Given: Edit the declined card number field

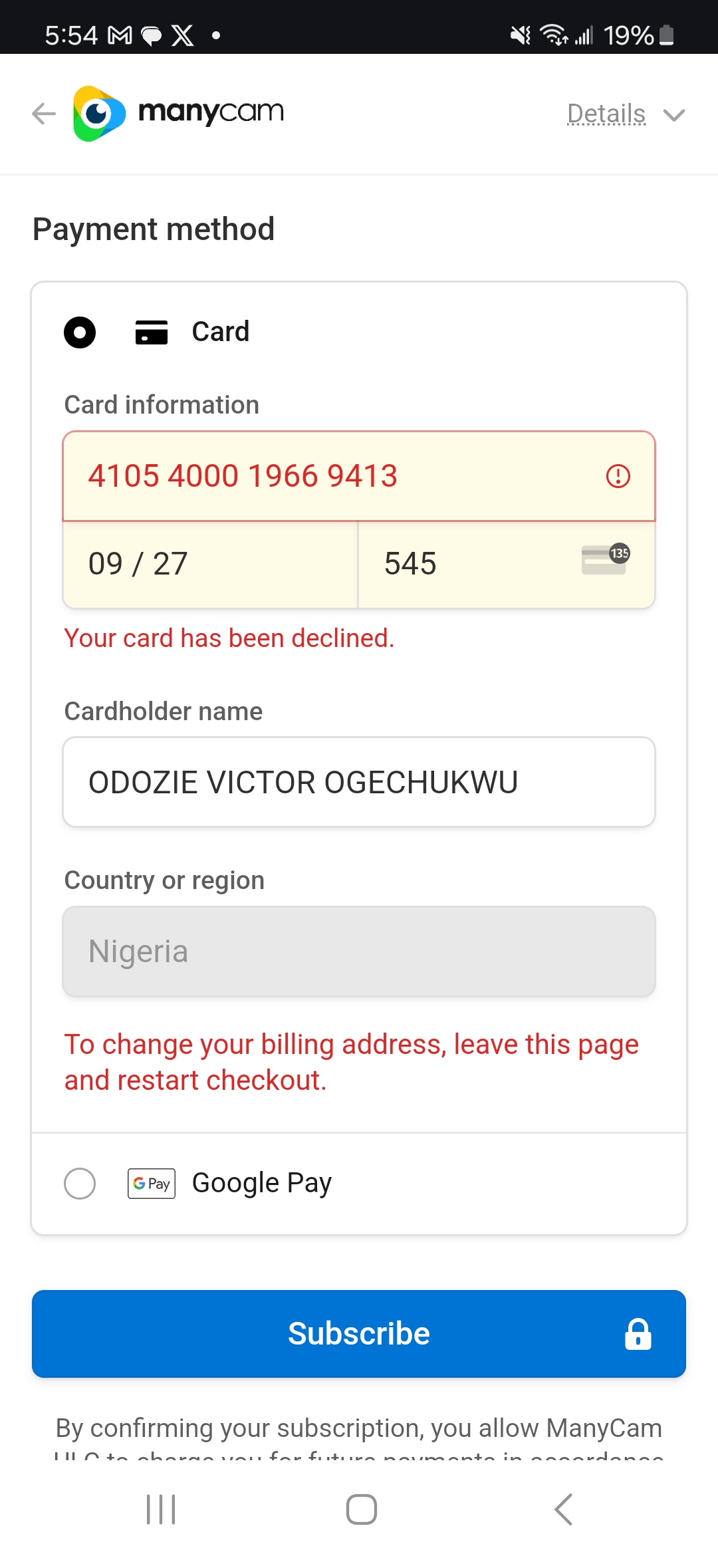Looking at the screenshot, I should [x=332, y=476].
